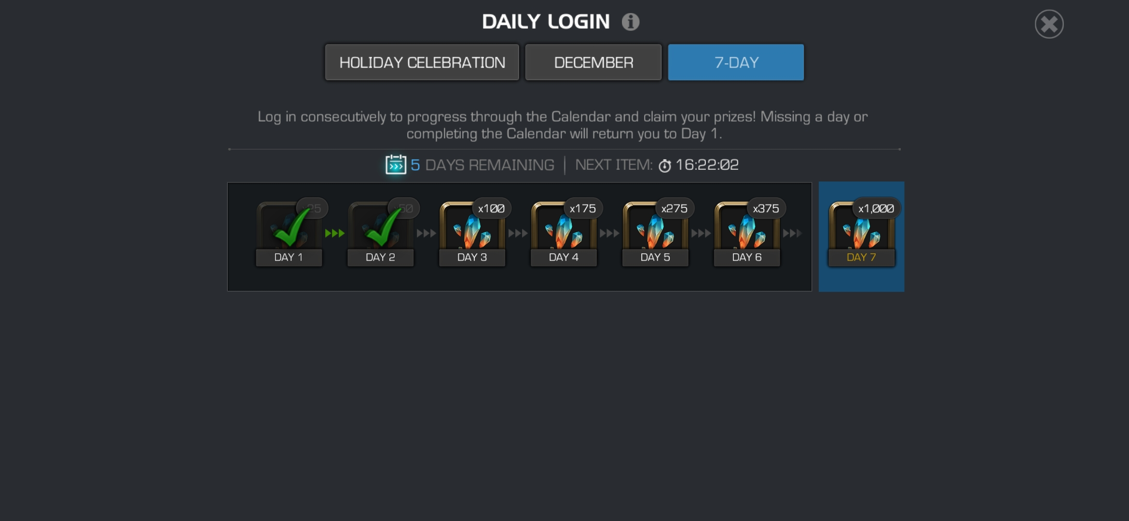Click the Day 7 gold label
Image resolution: width=1129 pixels, height=521 pixels.
[x=861, y=258]
